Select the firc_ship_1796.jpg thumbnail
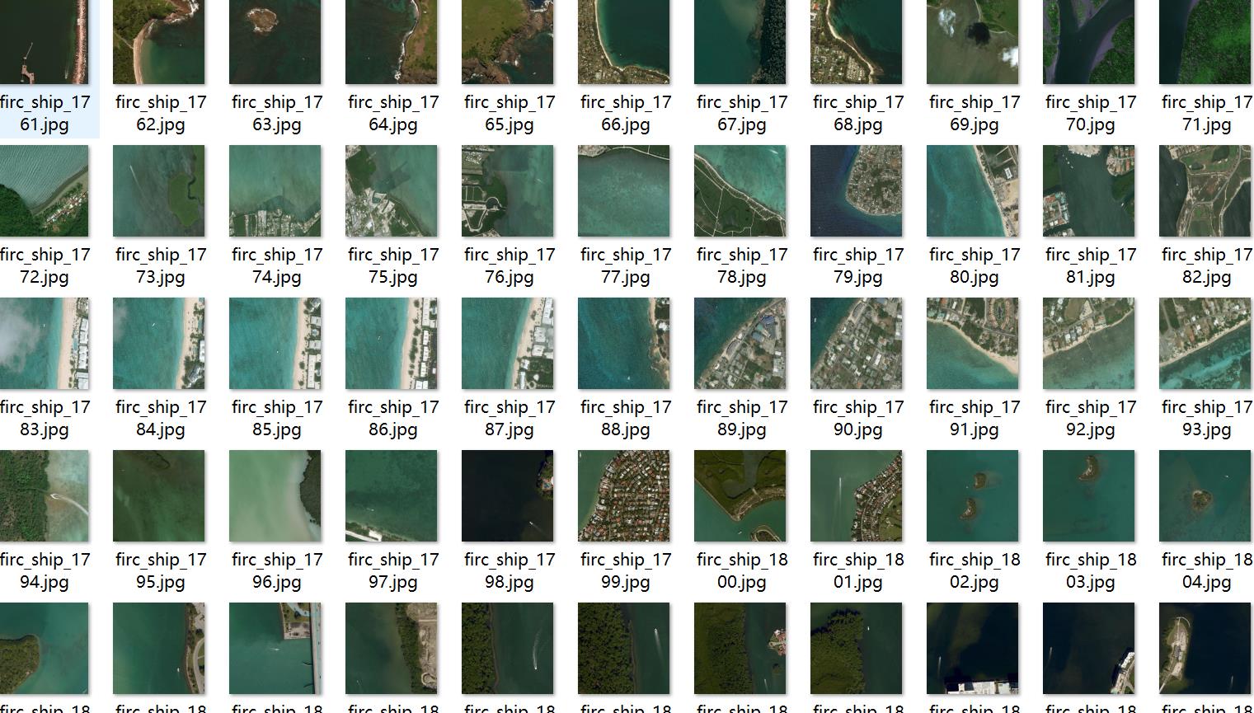The height and width of the screenshot is (713, 1254). pos(275,496)
